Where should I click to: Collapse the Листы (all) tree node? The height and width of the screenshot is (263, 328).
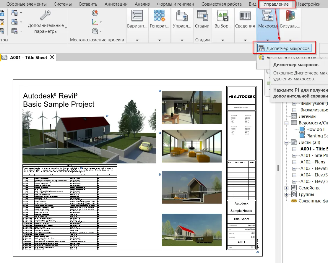coord(286,142)
